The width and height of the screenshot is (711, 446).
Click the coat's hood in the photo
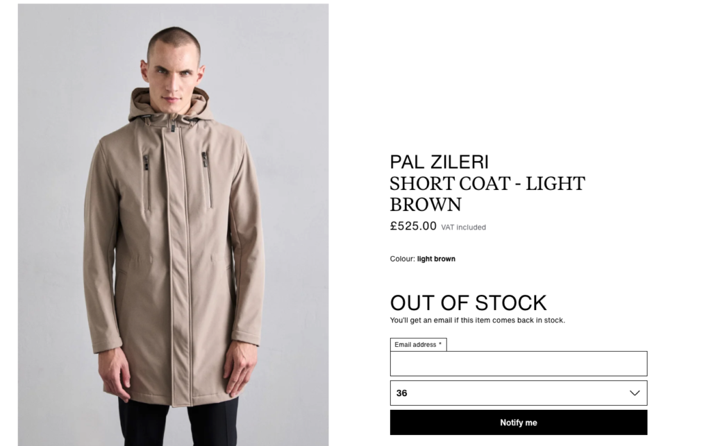169,105
